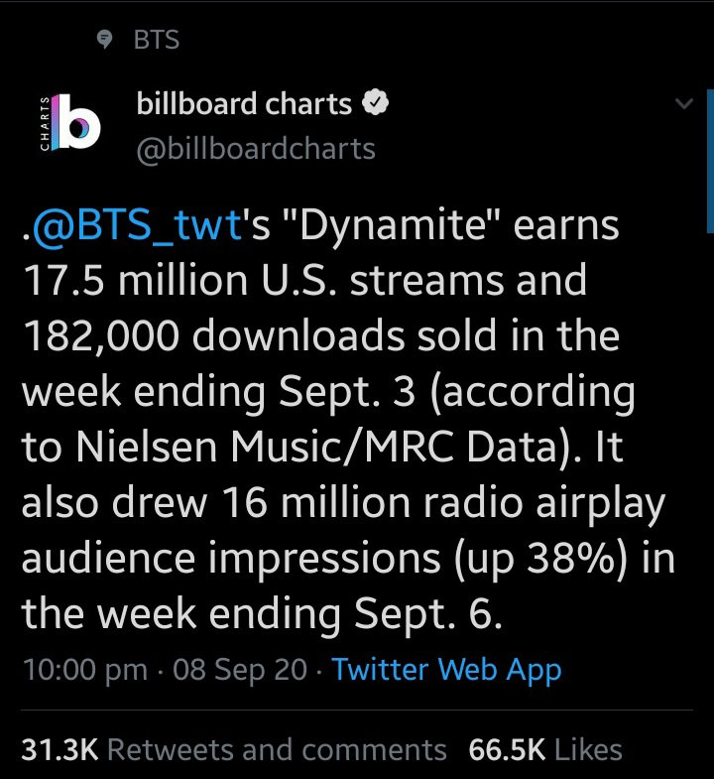Click the CHARTS text on the avatar logo
This screenshot has width=714, height=779.
point(45,123)
